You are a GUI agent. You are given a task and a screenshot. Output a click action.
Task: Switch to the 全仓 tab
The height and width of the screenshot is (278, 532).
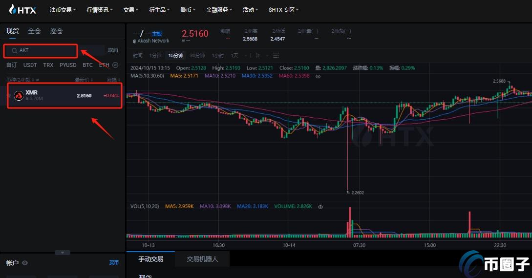pos(34,31)
